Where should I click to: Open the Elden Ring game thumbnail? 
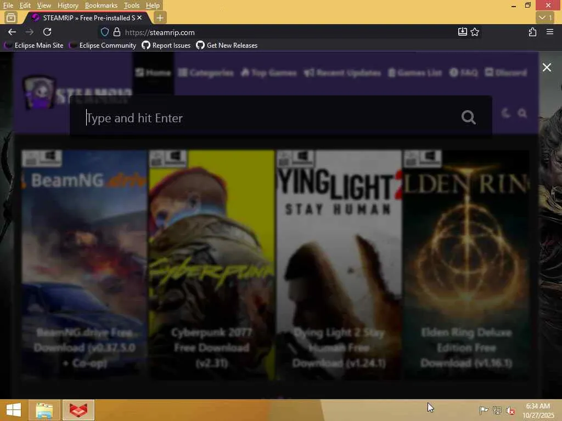coord(467,265)
